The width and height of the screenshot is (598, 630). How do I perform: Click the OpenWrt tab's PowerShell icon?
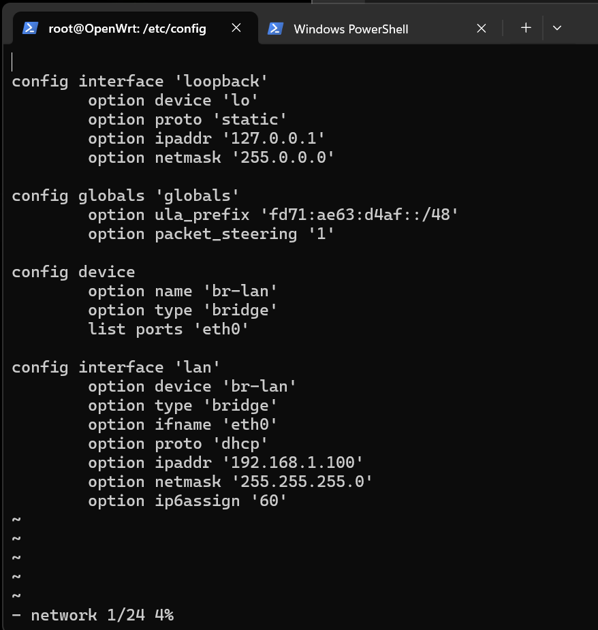[x=29, y=29]
